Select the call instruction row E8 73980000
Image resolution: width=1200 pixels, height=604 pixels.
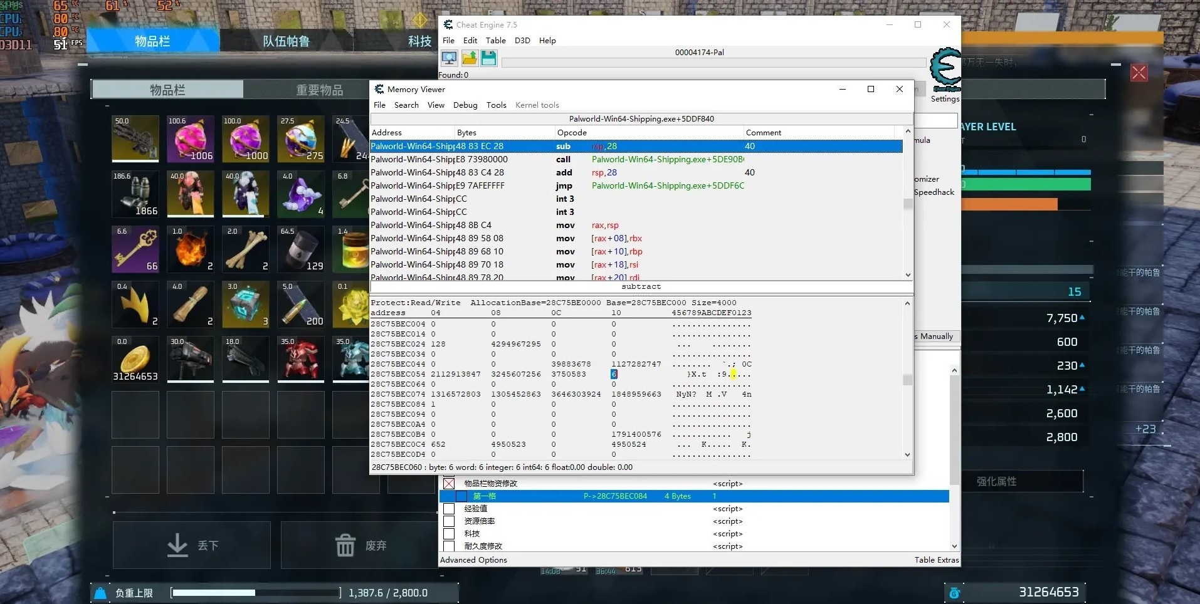click(x=636, y=159)
